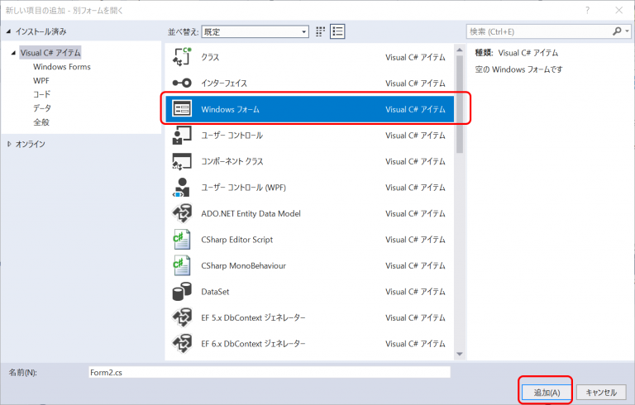635x405 pixels.
Task: Select Windows Forms category in tree
Action: [x=62, y=67]
